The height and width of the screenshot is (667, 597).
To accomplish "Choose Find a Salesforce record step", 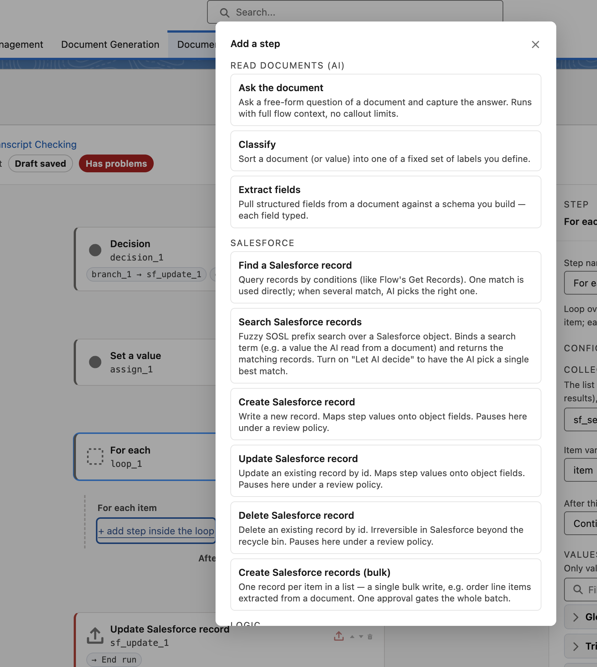I will (x=386, y=278).
